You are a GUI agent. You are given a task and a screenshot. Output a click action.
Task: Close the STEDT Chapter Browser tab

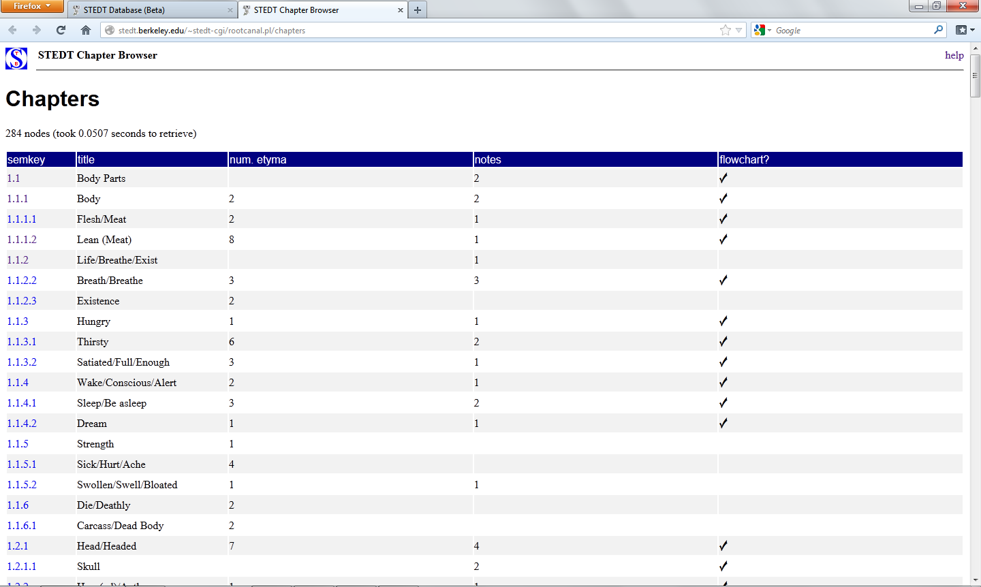coord(401,10)
